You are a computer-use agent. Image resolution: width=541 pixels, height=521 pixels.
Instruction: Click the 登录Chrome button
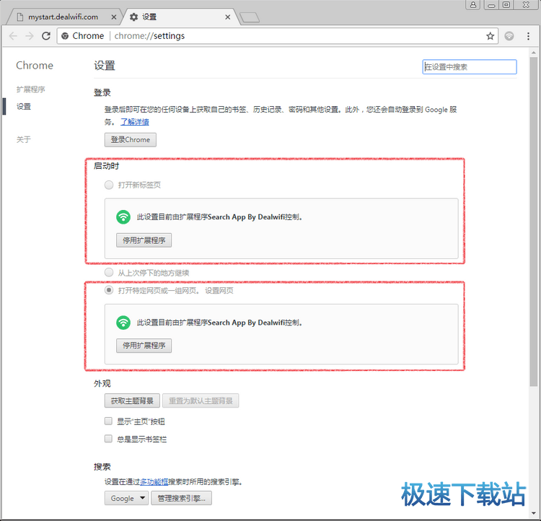point(131,140)
